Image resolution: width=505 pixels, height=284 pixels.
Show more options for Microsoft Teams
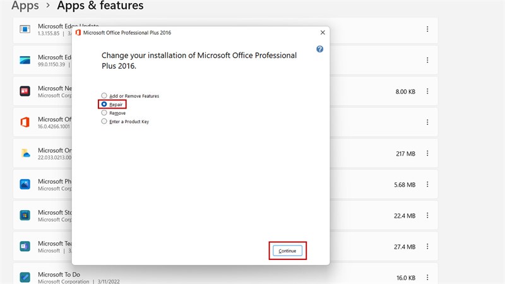(x=427, y=246)
